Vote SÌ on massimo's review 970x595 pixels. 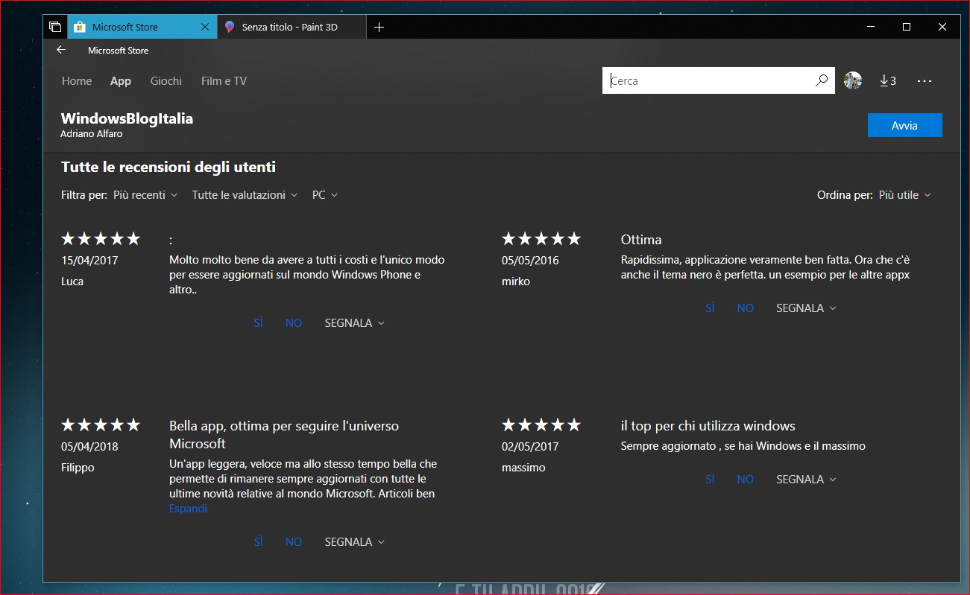pos(710,480)
